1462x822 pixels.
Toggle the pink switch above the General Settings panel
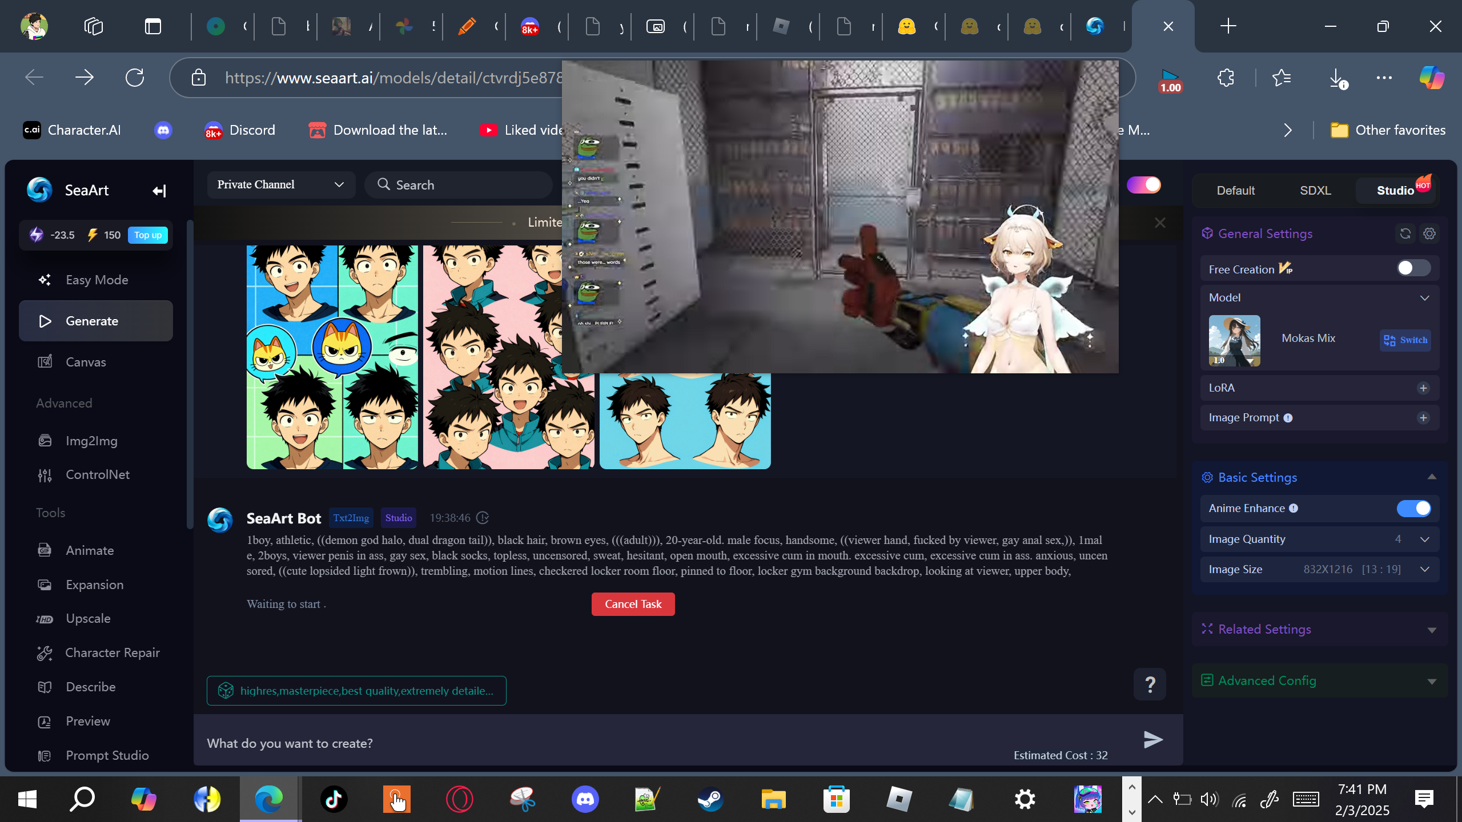click(x=1143, y=185)
